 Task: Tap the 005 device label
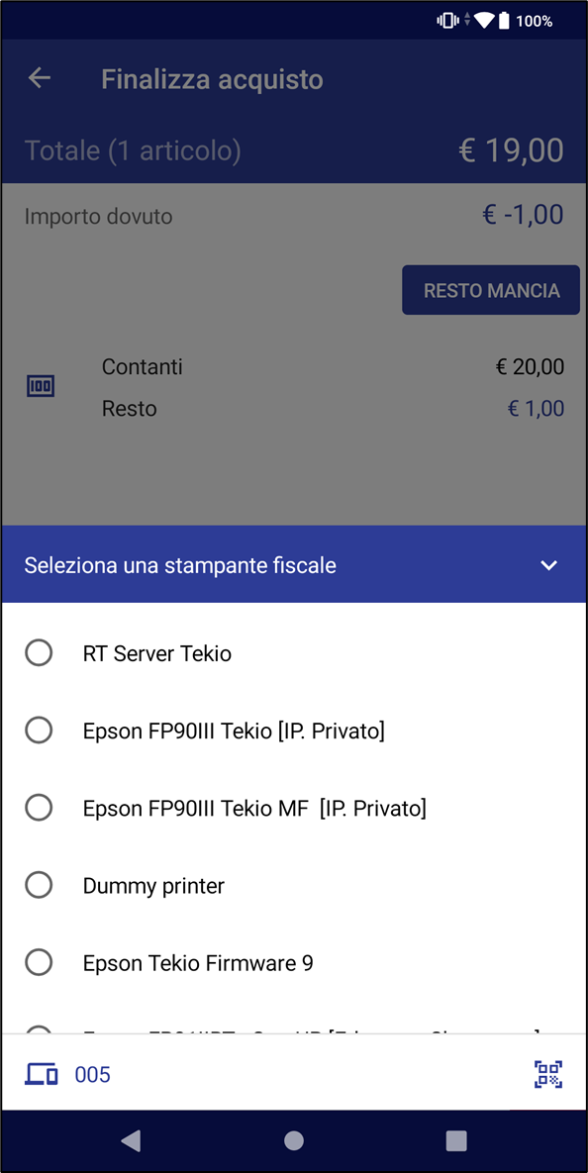(x=93, y=1075)
